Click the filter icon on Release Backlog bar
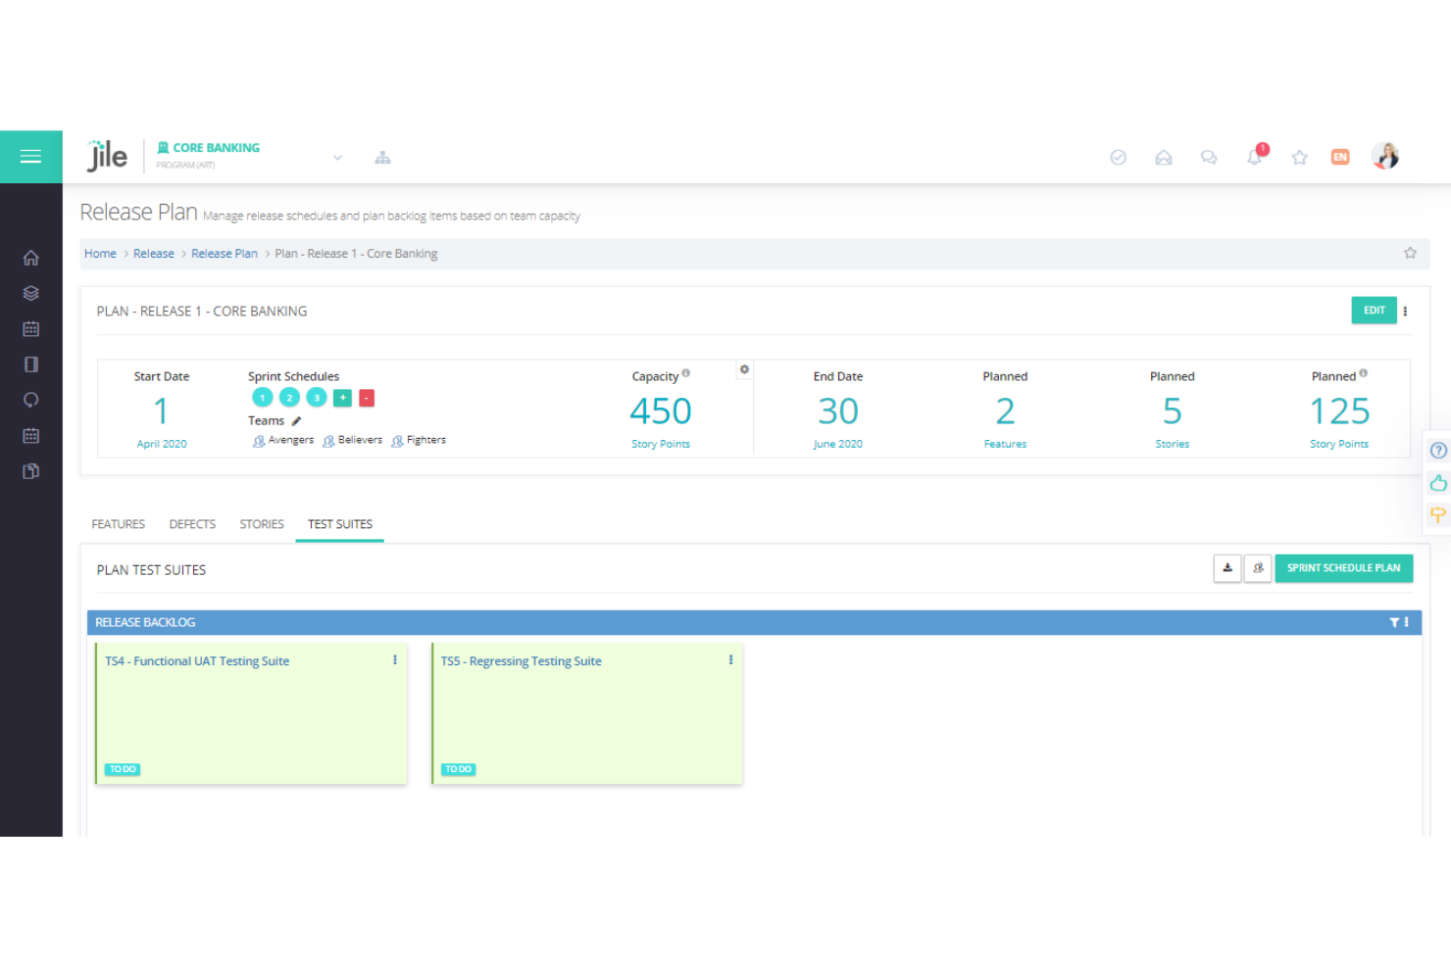 click(x=1393, y=622)
